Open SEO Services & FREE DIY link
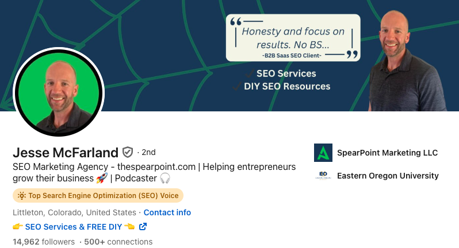The width and height of the screenshot is (459, 248). coord(74,227)
